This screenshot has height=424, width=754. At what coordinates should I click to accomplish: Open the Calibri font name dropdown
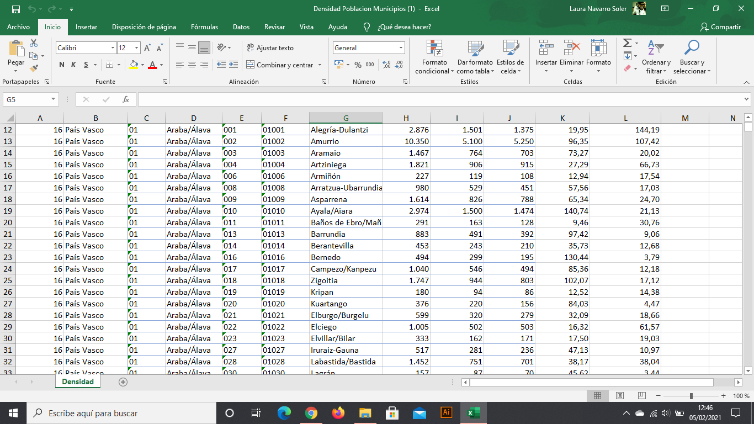(113, 48)
